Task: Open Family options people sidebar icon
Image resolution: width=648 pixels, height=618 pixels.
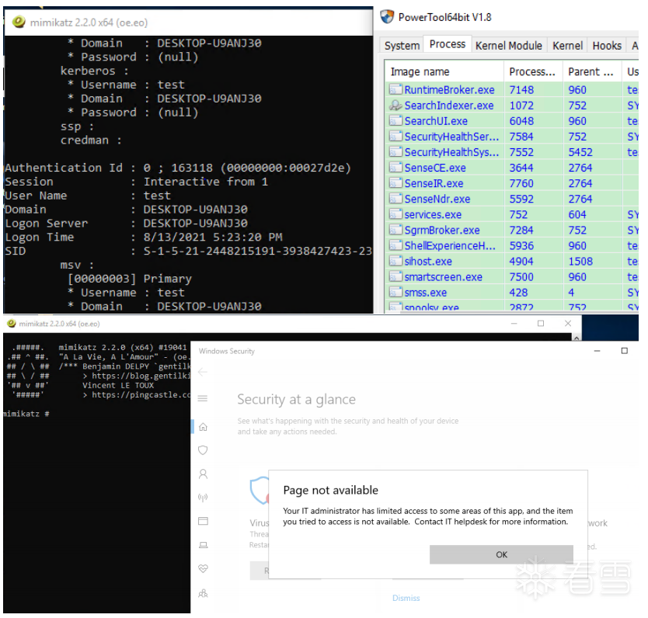Action: pos(203,593)
